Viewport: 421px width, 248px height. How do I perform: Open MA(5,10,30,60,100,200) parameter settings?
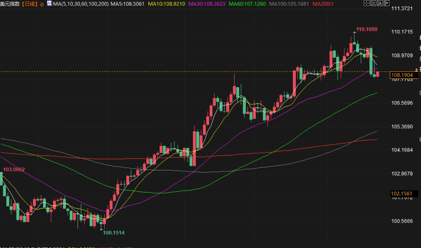(x=80, y=4)
